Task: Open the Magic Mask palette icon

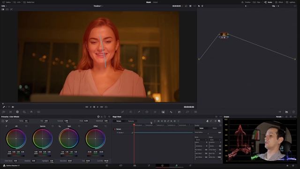Action: tap(163, 112)
